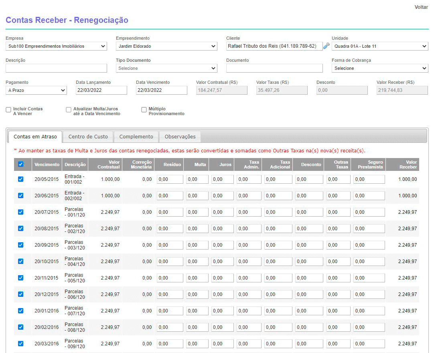438x353 pixels.
Task: Uncheck the row for Entrada - 001/002
Action: coord(21,179)
